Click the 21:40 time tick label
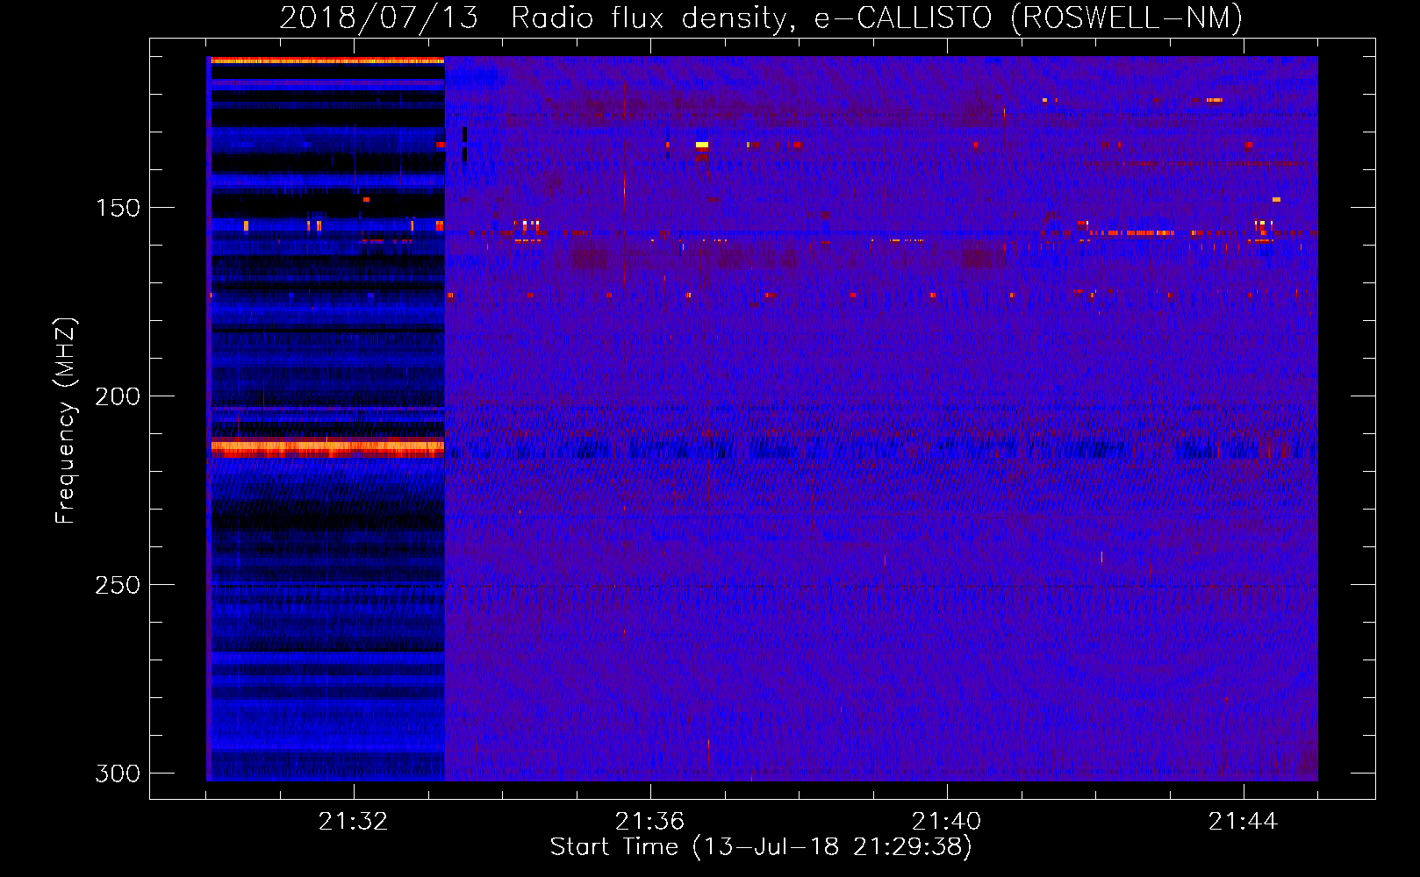 click(x=946, y=821)
